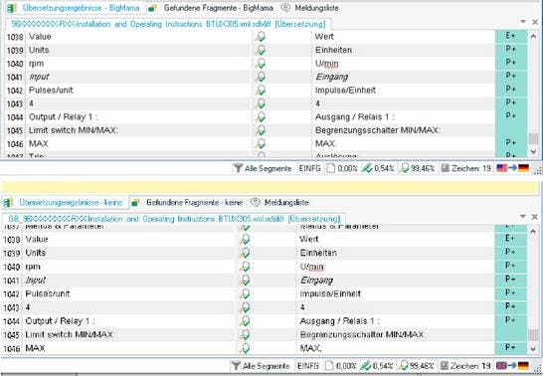This screenshot has height=376, width=543.
Task: Select lower document tab GB_96XXXXXXX-RXX-Installation
Action: pyautogui.click(x=174, y=219)
